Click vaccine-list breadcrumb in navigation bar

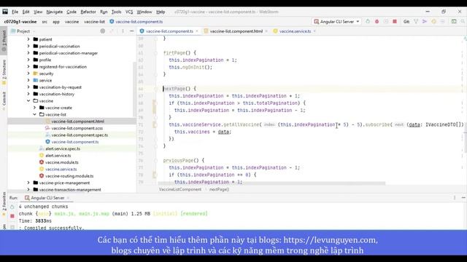pyautogui.click(x=94, y=22)
